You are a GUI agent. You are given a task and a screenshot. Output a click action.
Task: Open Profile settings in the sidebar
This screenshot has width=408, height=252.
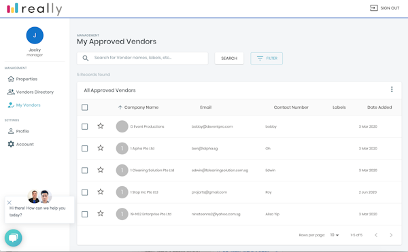pyautogui.click(x=18, y=131)
